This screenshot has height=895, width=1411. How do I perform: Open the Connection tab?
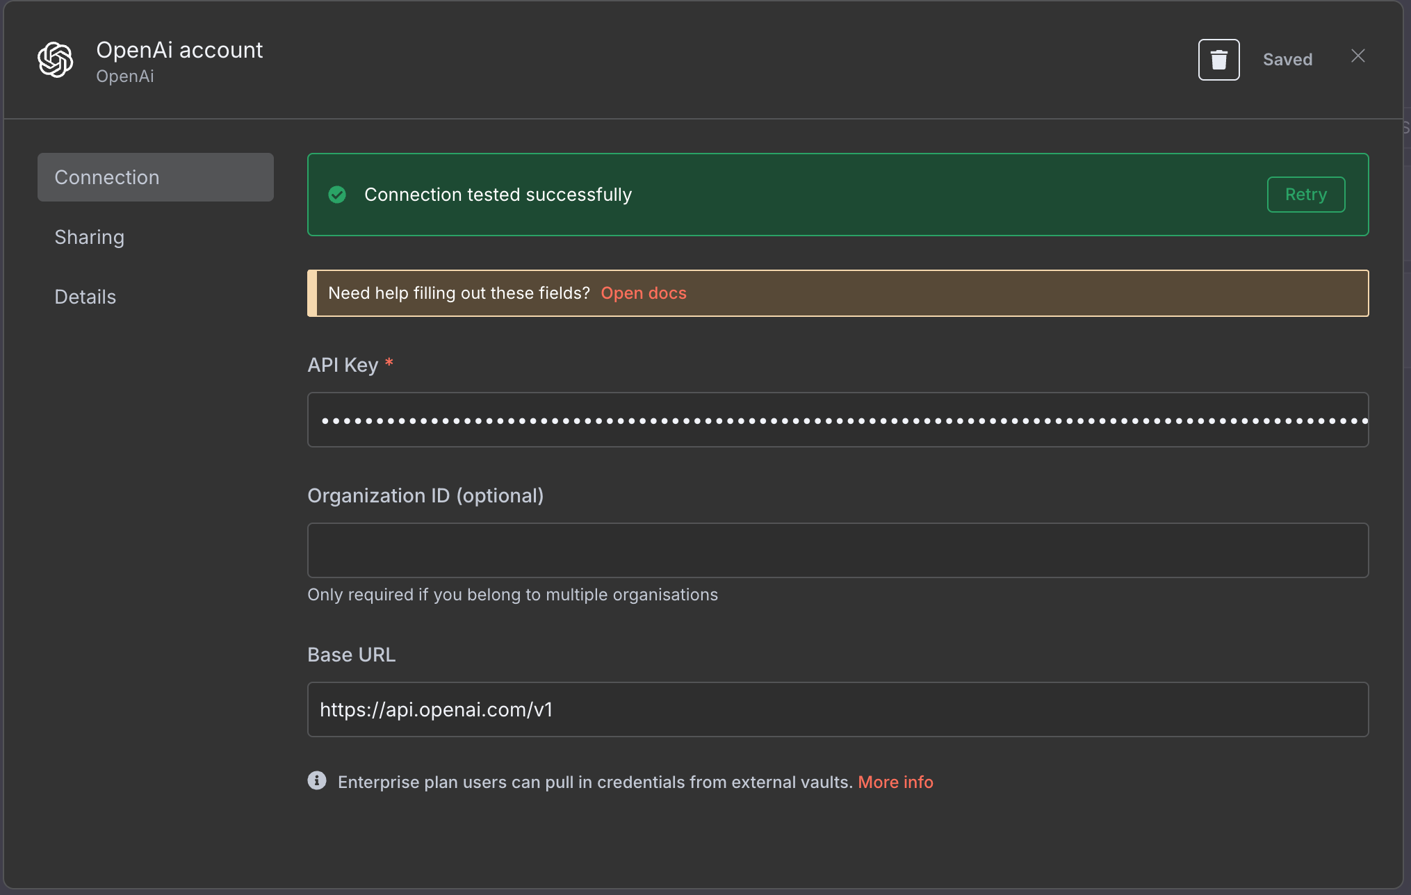(x=156, y=177)
